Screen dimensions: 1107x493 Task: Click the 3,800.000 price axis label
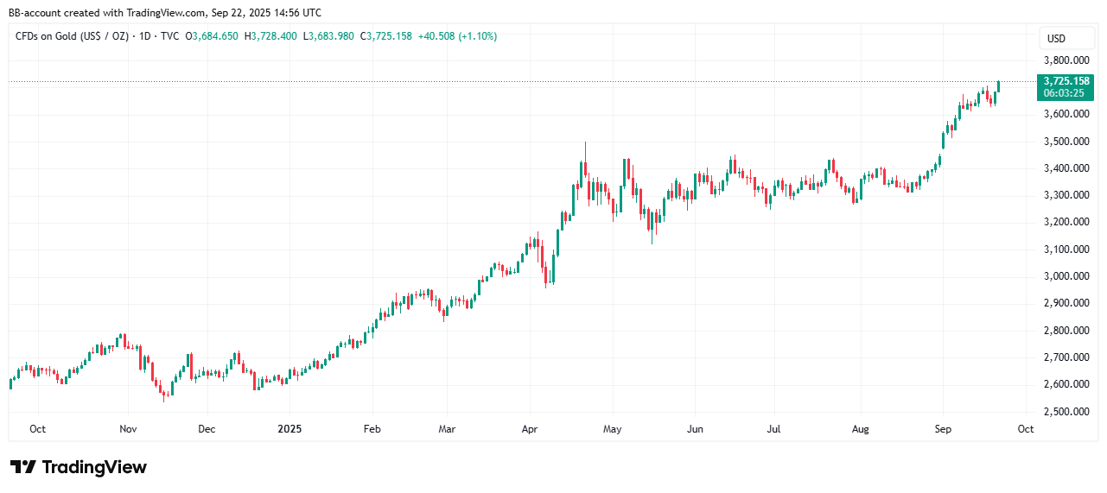click(x=1066, y=60)
